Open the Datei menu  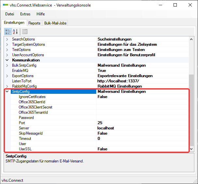tap(9, 14)
